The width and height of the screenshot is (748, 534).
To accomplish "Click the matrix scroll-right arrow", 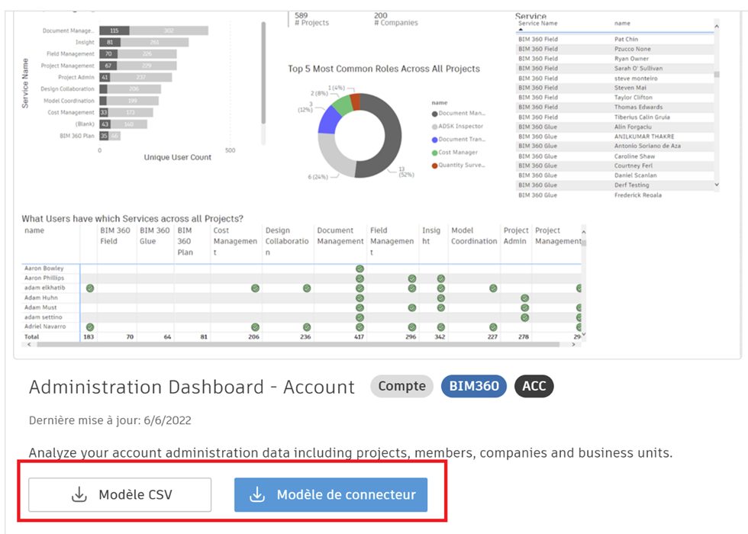I will (573, 344).
